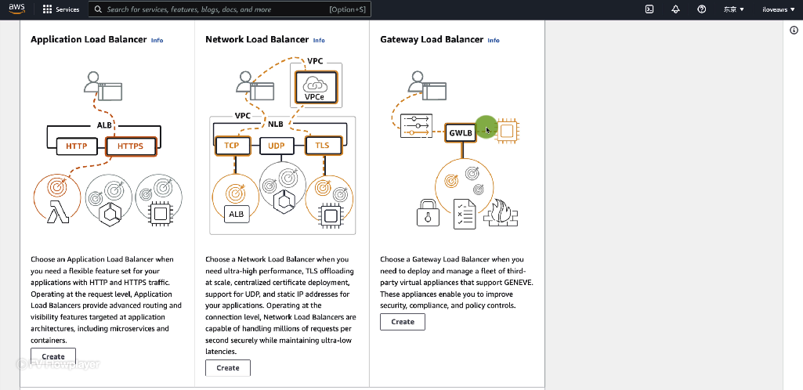Image resolution: width=803 pixels, height=390 pixels.
Task: Click the AWS logo
Action: pos(17,9)
